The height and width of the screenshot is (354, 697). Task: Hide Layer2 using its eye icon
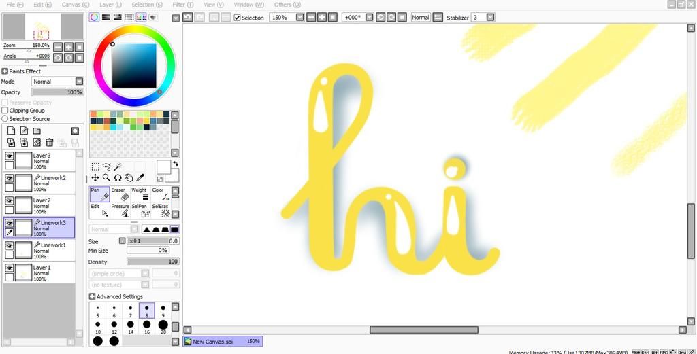[x=9, y=200]
